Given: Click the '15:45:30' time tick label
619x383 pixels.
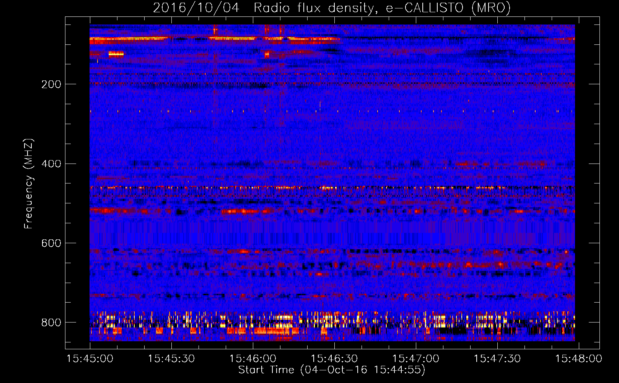Looking at the screenshot, I should coord(171,359).
